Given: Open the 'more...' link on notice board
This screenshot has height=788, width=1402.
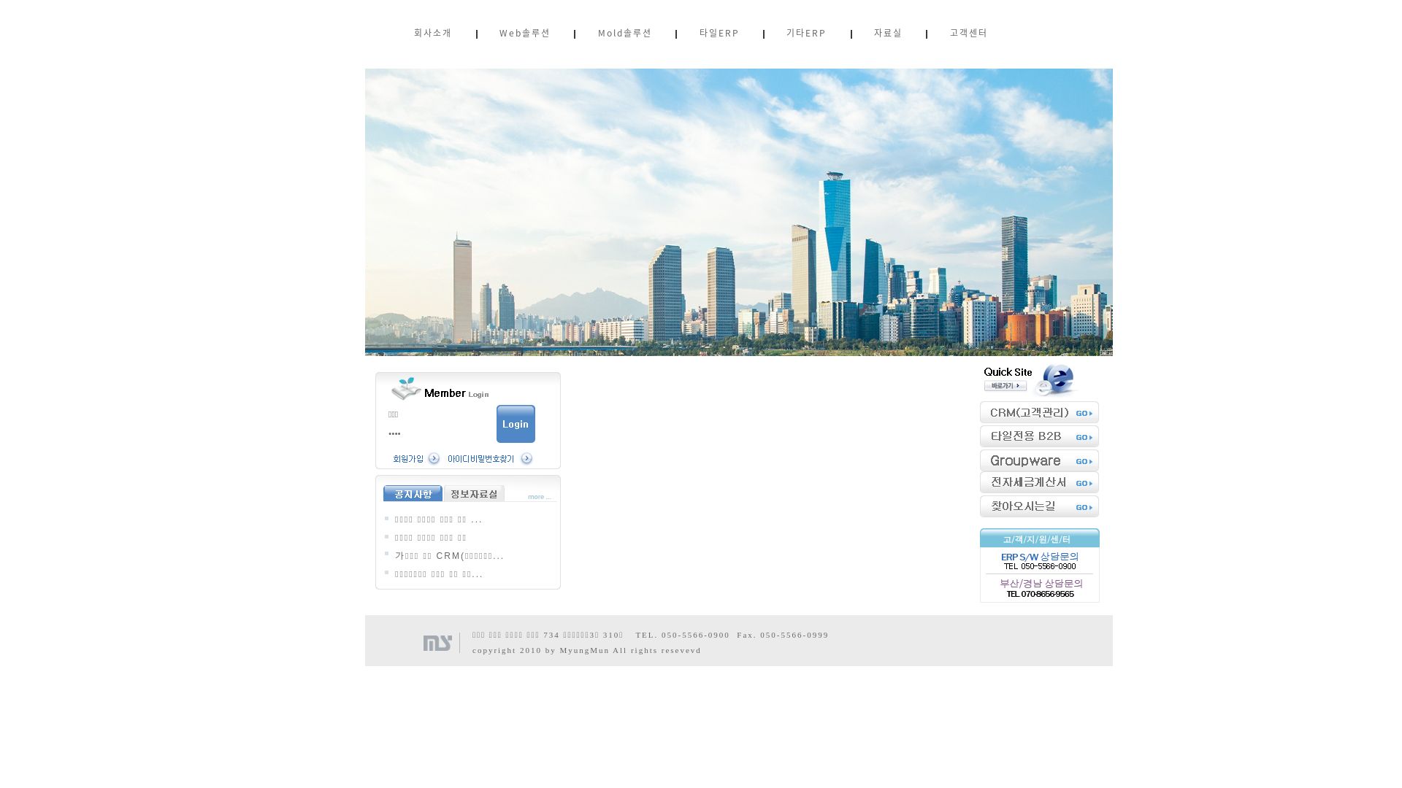Looking at the screenshot, I should (x=540, y=496).
